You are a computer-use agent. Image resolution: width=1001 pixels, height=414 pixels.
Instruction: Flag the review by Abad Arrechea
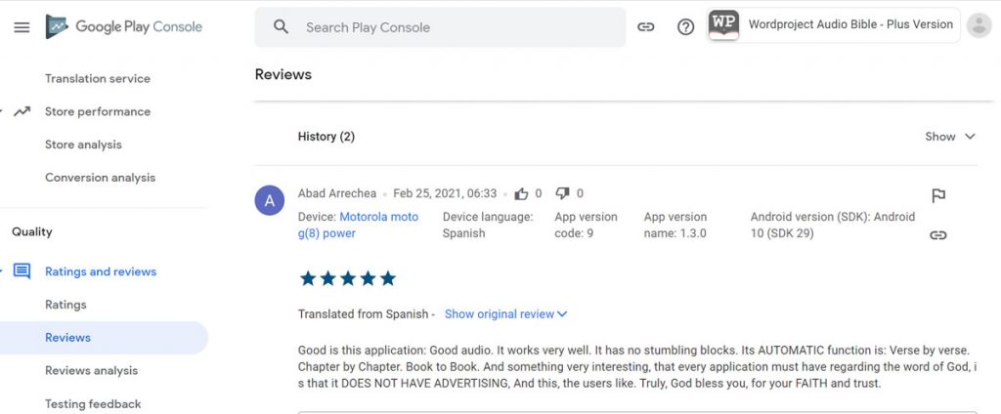coord(938,196)
